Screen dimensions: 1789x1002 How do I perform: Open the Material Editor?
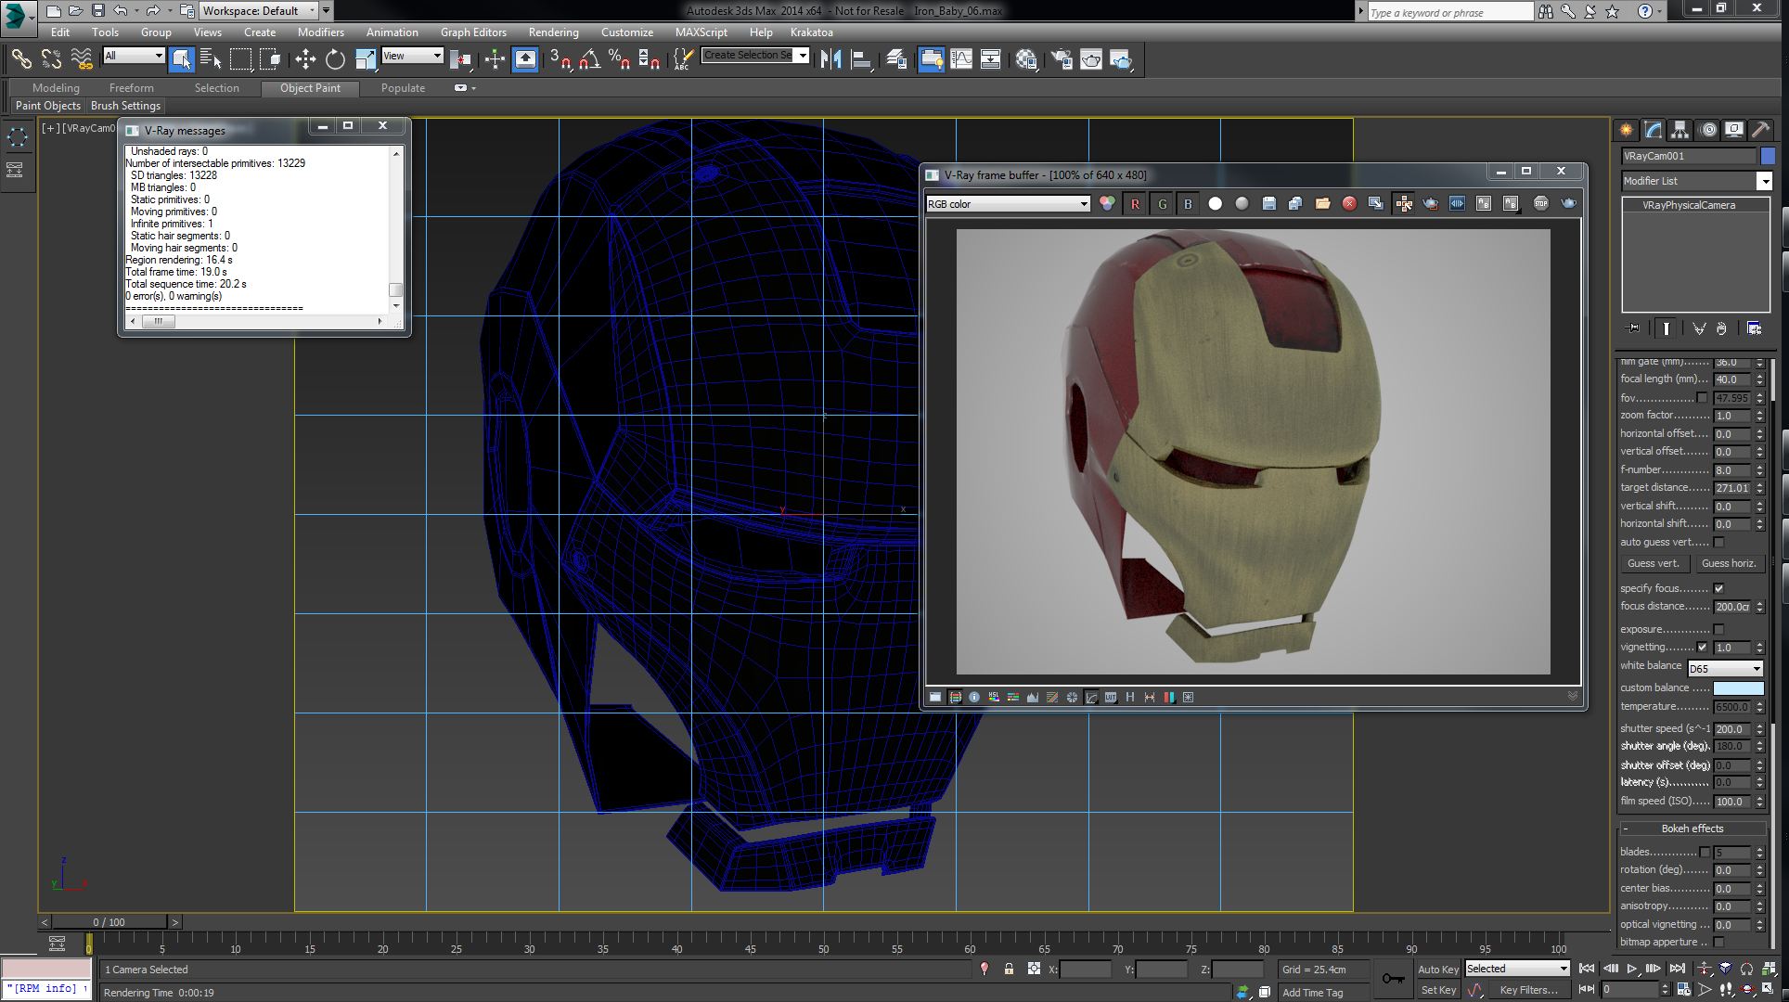pos(1026,59)
